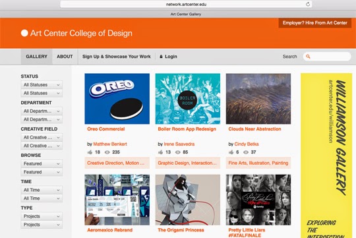Click Sign Up & Showcase Your Work

coord(117,57)
